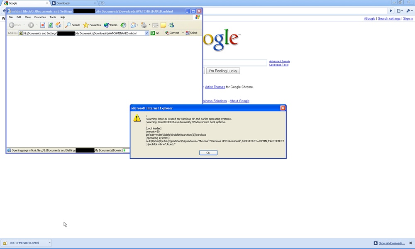Close the Microsoft Internet Explorer warning dialog

(x=283, y=108)
